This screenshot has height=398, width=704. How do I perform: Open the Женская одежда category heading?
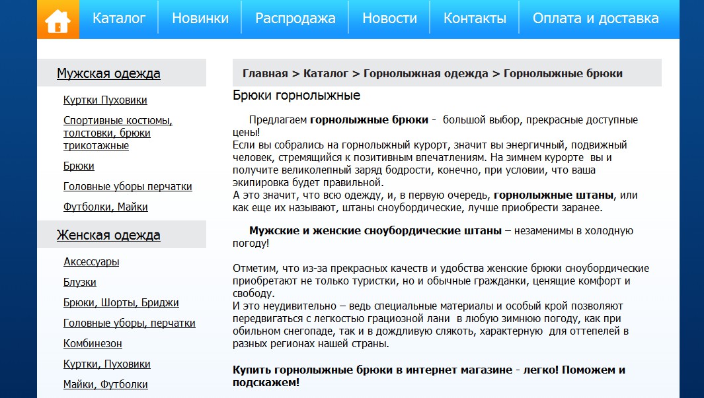[108, 235]
